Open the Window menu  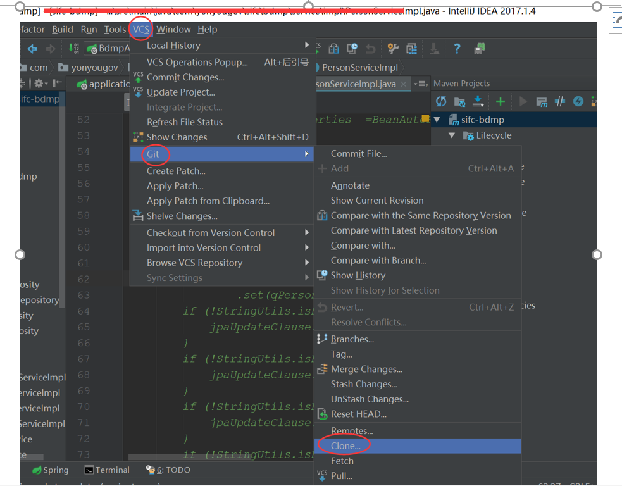174,29
